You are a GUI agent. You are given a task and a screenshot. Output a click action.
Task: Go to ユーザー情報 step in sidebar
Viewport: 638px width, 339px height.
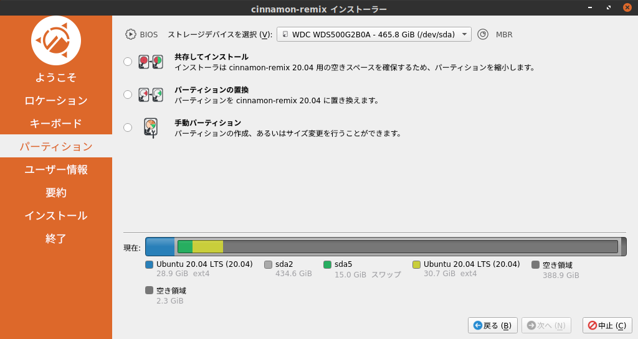[55, 169]
